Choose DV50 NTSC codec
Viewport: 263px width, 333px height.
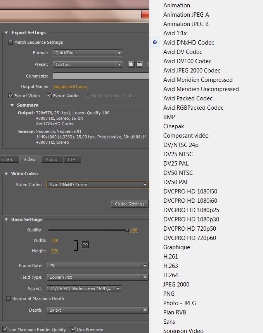(178, 173)
